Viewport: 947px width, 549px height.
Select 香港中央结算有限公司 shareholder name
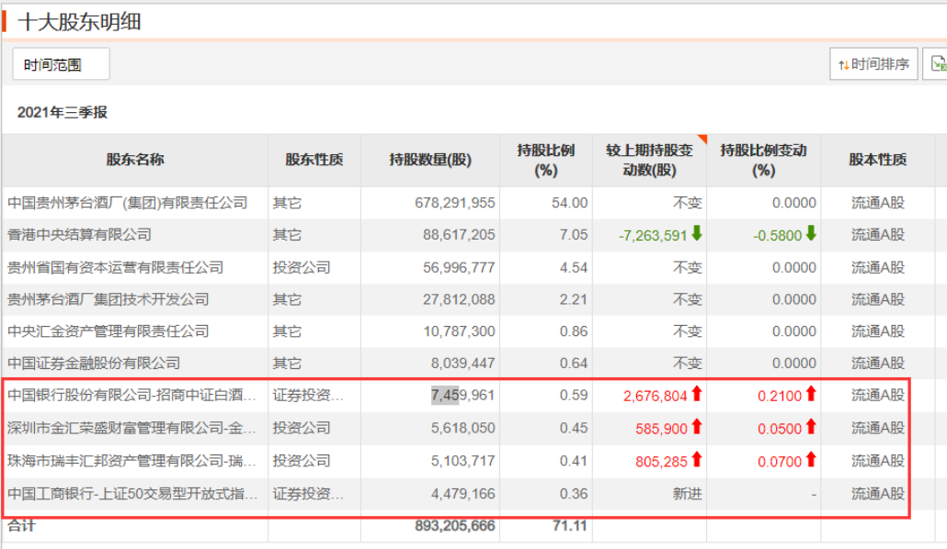point(79,235)
